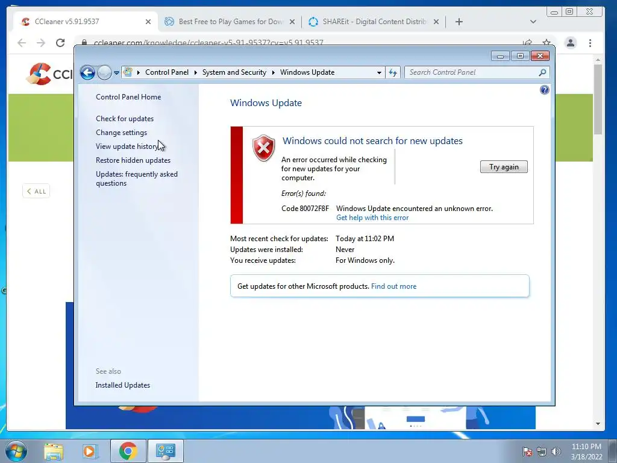This screenshot has width=617, height=463.
Task: Open View update history link
Action: [x=127, y=146]
